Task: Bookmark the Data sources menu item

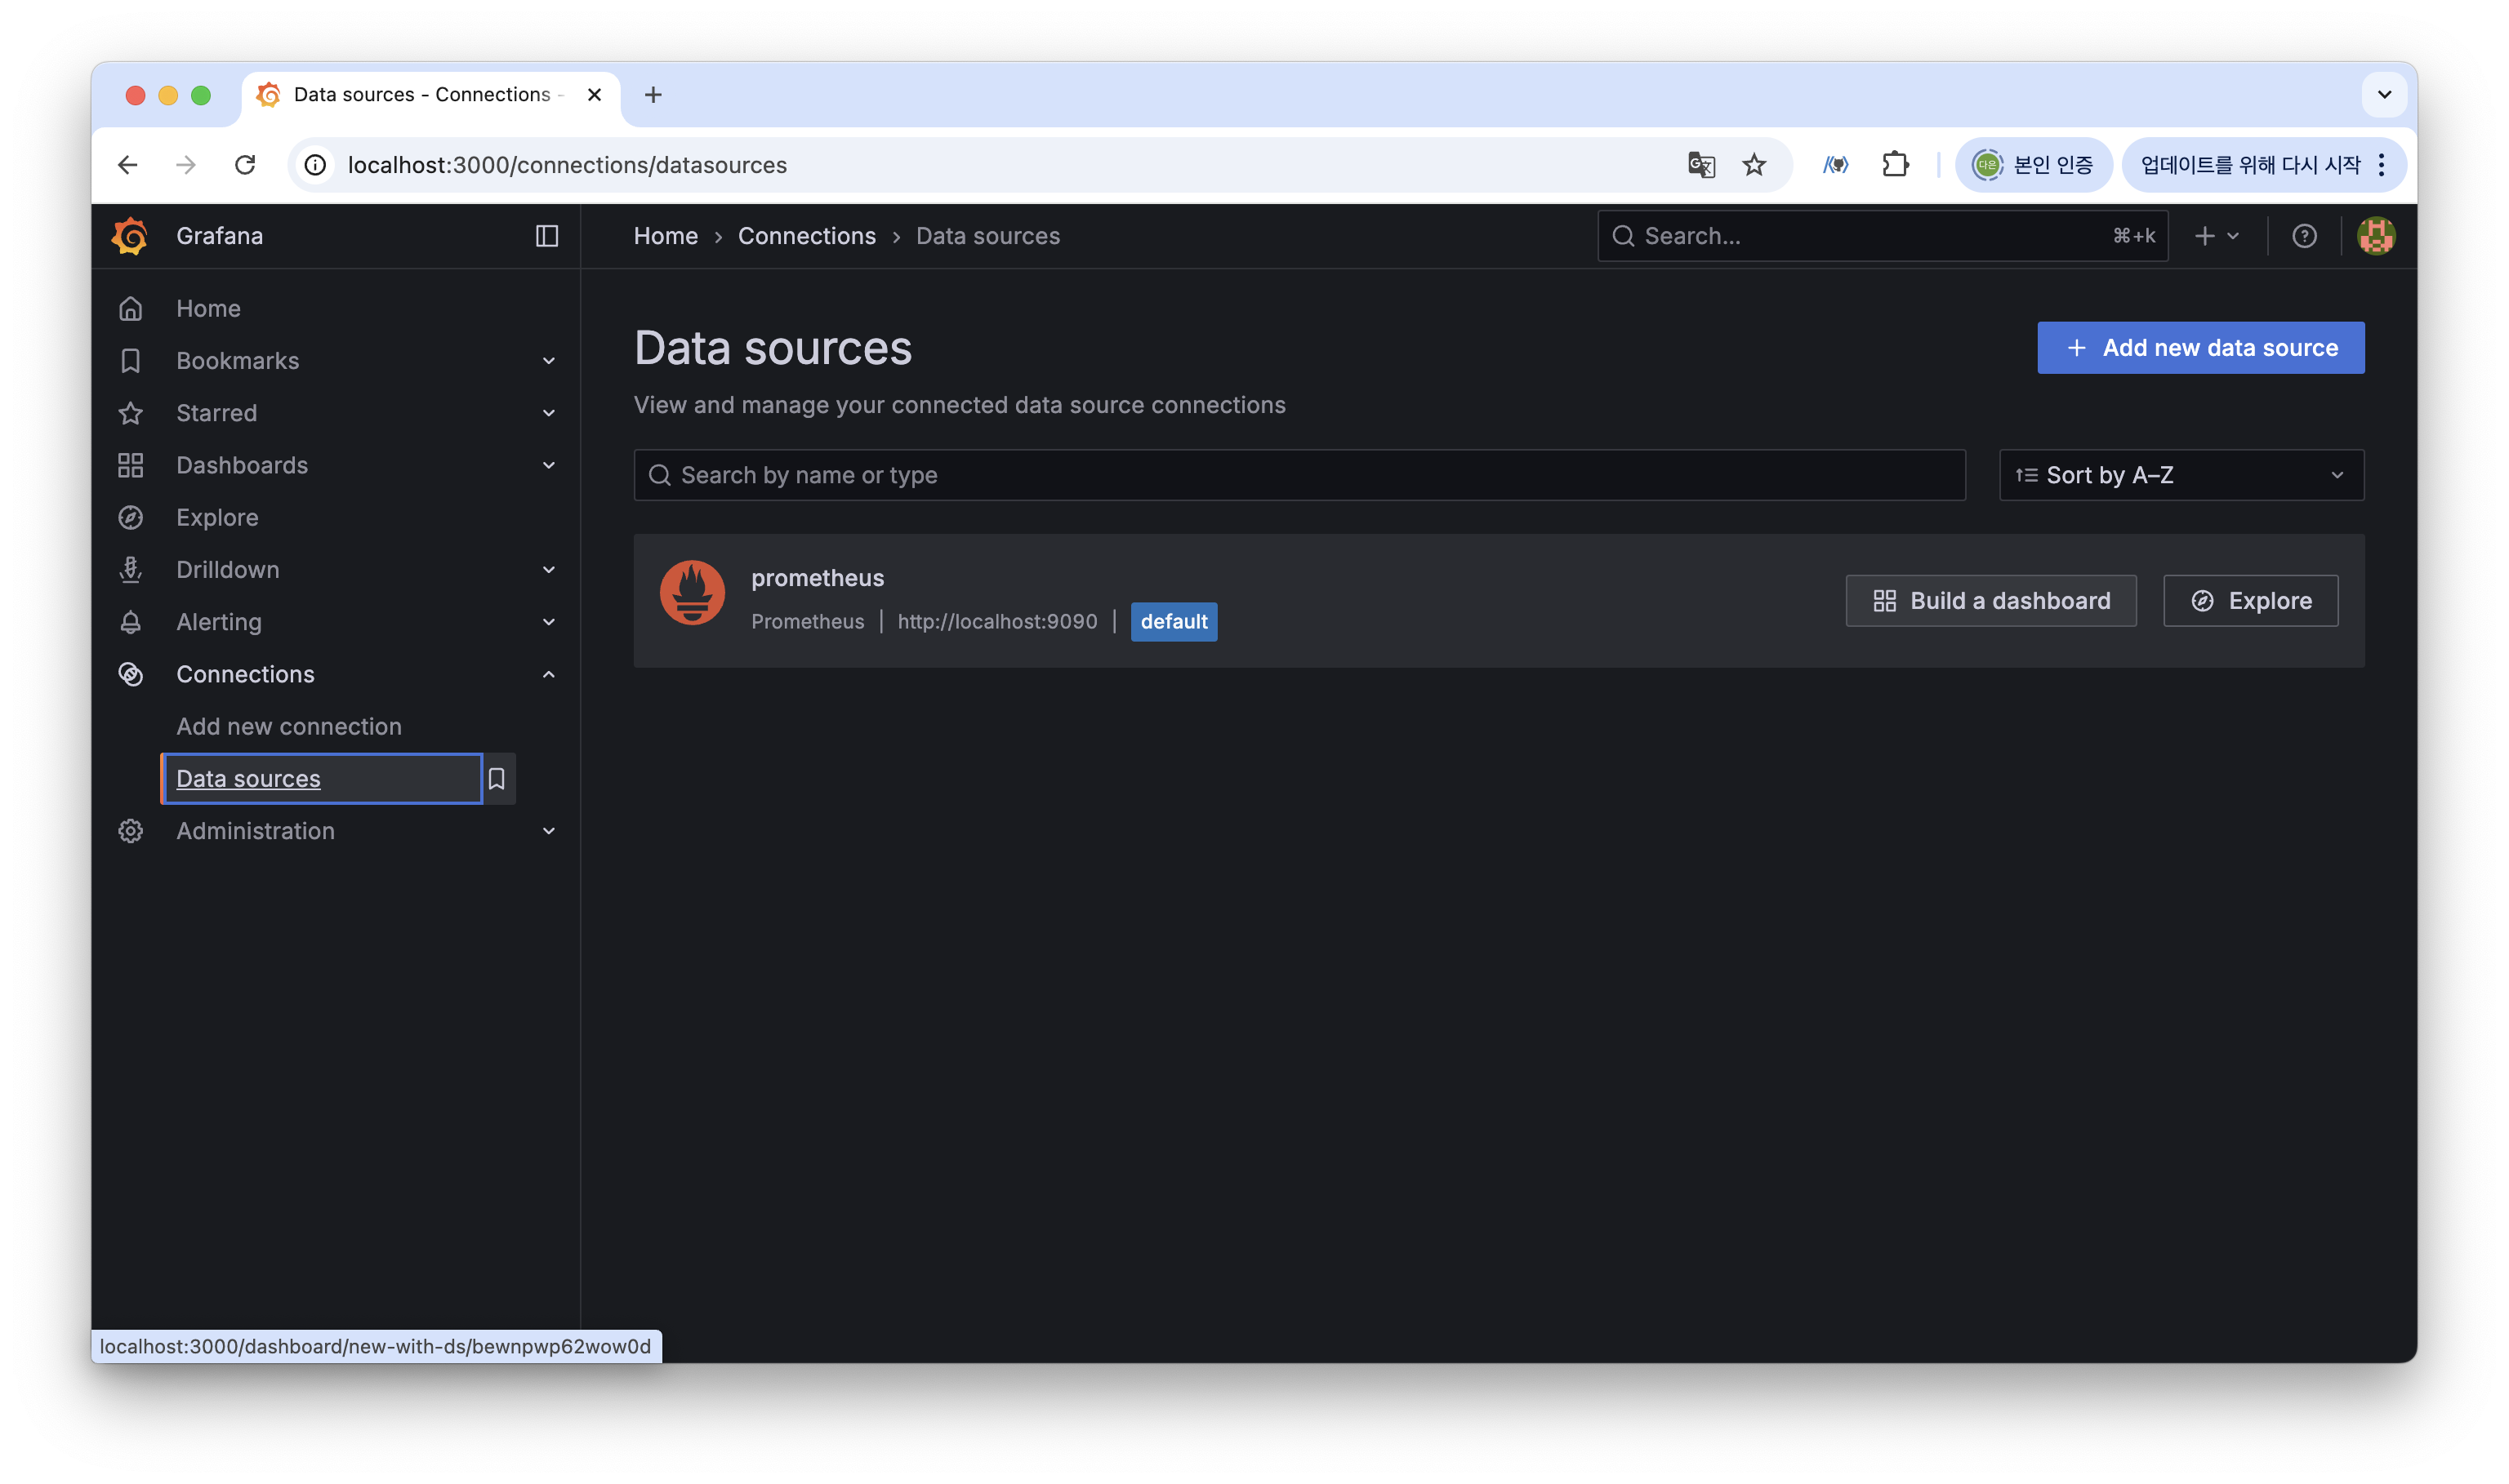Action: [x=497, y=779]
